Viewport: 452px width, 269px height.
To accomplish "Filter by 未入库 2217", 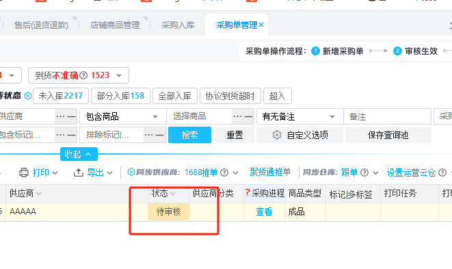I will [61, 96].
